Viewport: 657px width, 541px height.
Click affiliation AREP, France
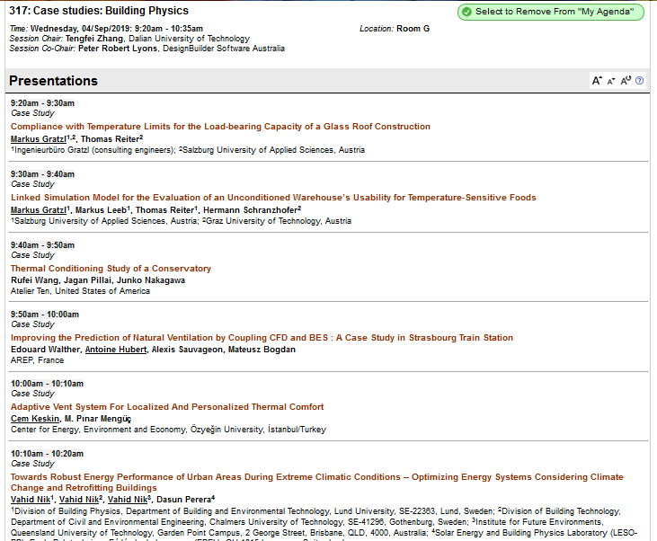(x=37, y=360)
